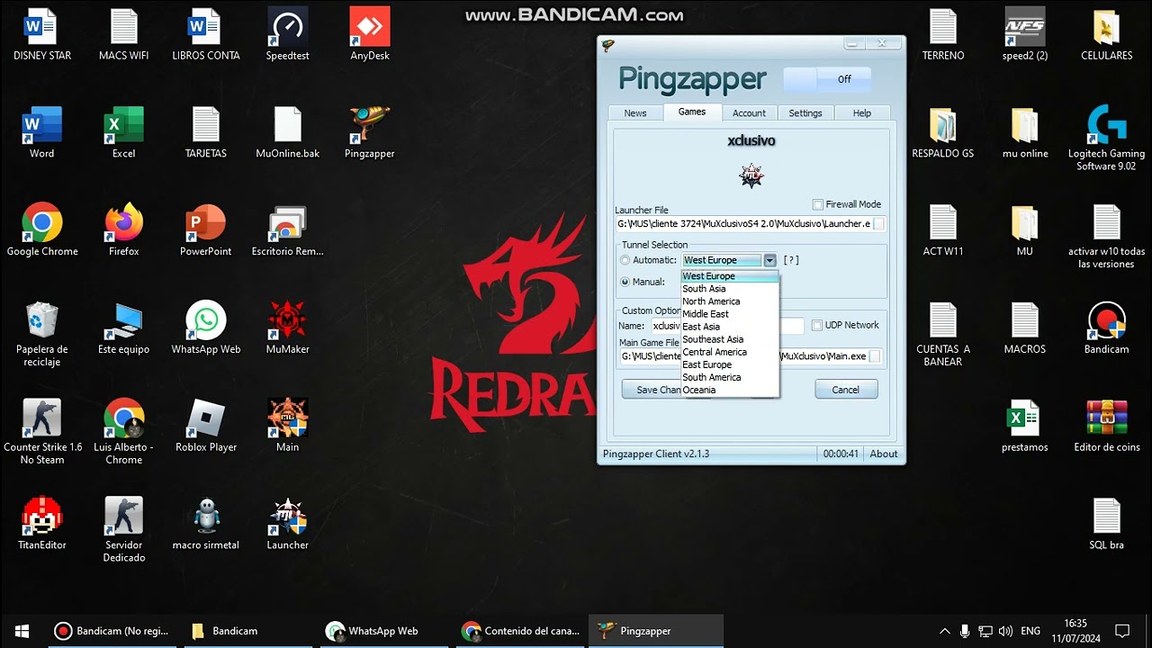The image size is (1152, 648).
Task: Open the Editor de coins archive icon
Action: (1106, 427)
